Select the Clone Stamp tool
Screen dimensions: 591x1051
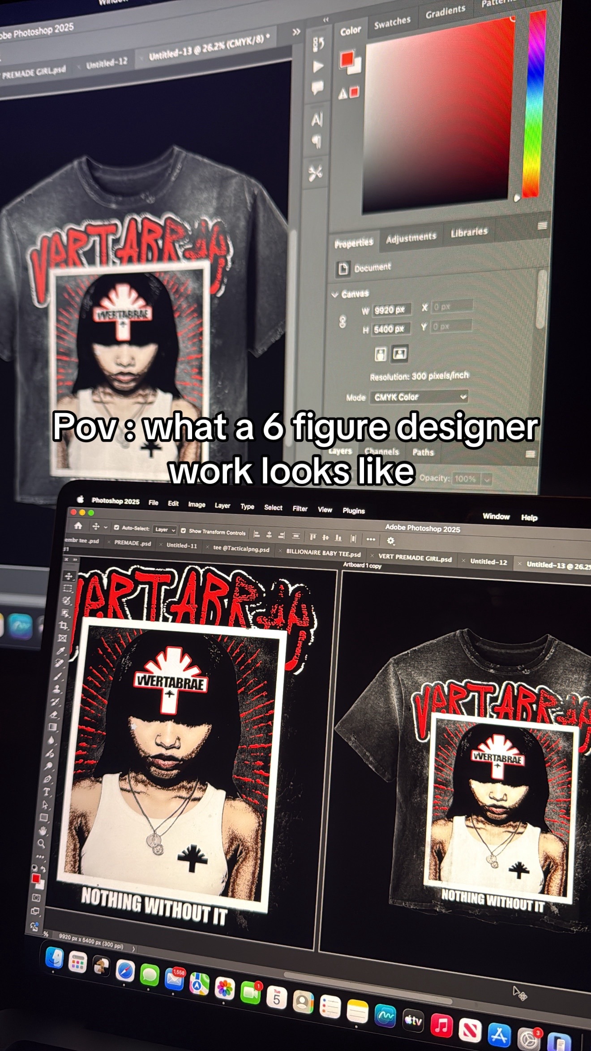[x=57, y=689]
